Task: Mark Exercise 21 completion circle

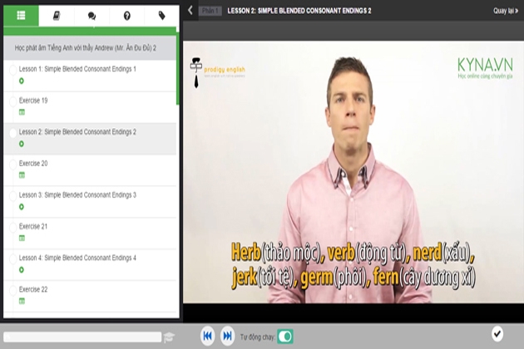Action: (x=13, y=228)
